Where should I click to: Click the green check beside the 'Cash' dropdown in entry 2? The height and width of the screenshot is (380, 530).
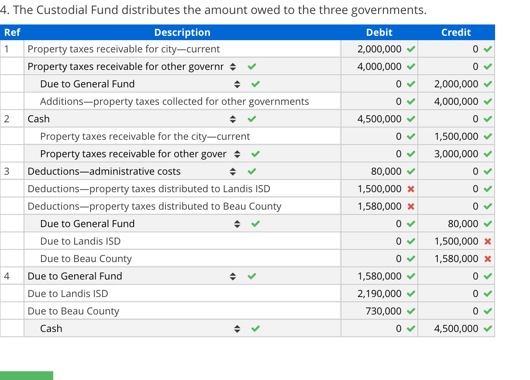[251, 119]
